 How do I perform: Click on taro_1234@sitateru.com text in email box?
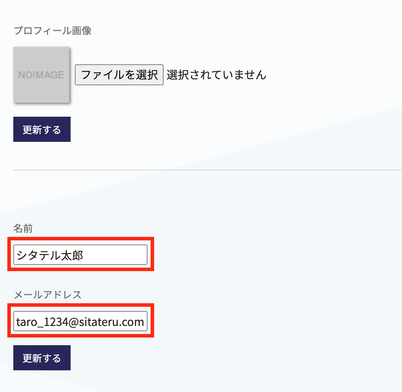coord(80,322)
